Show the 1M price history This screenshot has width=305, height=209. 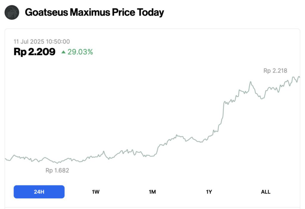pos(152,192)
